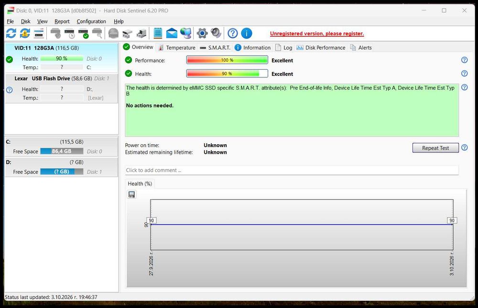Click the globe and monitor network icon
478x308 pixels.
(x=185, y=33)
